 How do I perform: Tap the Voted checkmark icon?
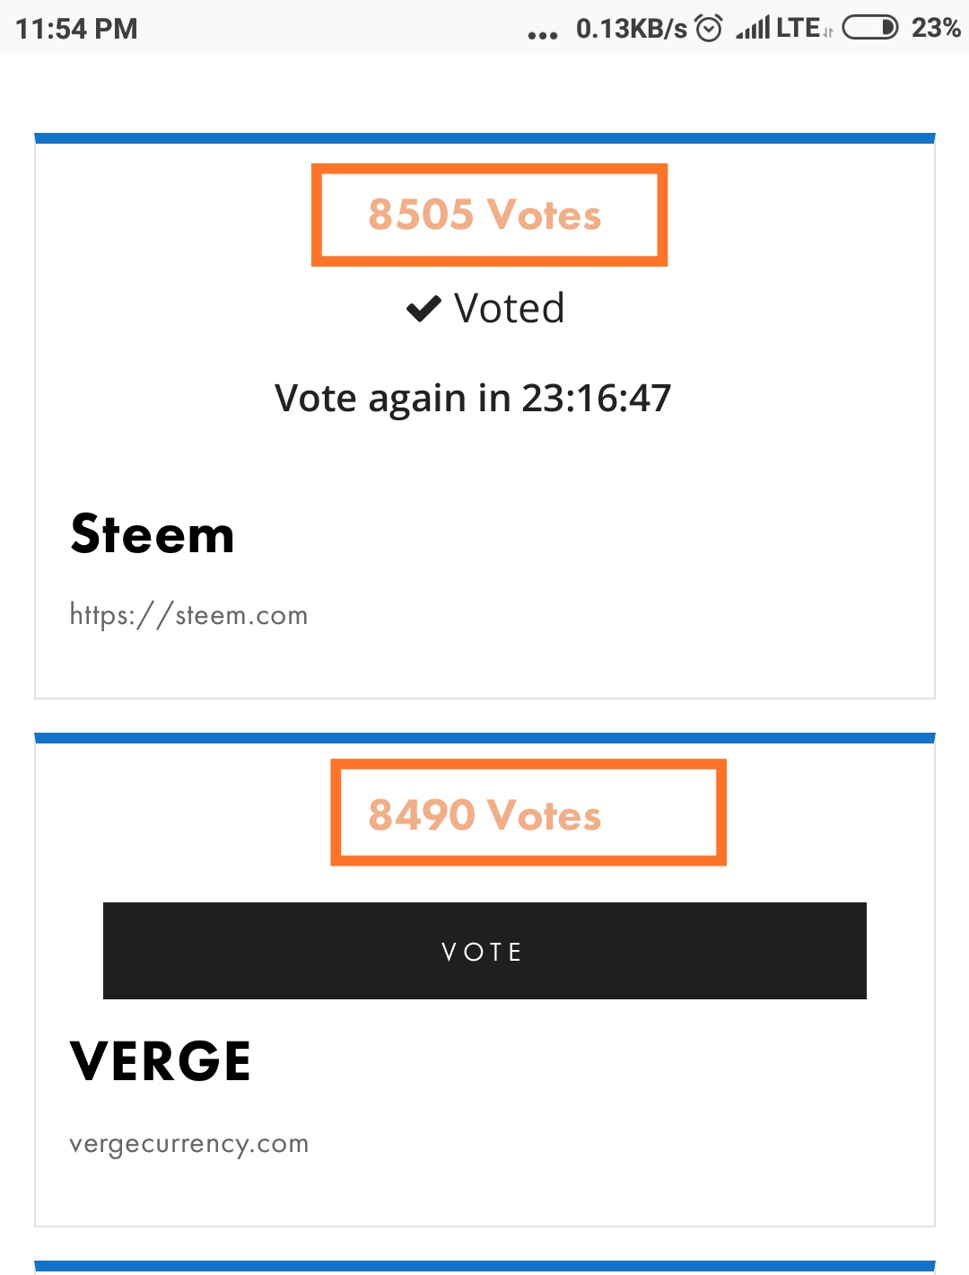[423, 309]
